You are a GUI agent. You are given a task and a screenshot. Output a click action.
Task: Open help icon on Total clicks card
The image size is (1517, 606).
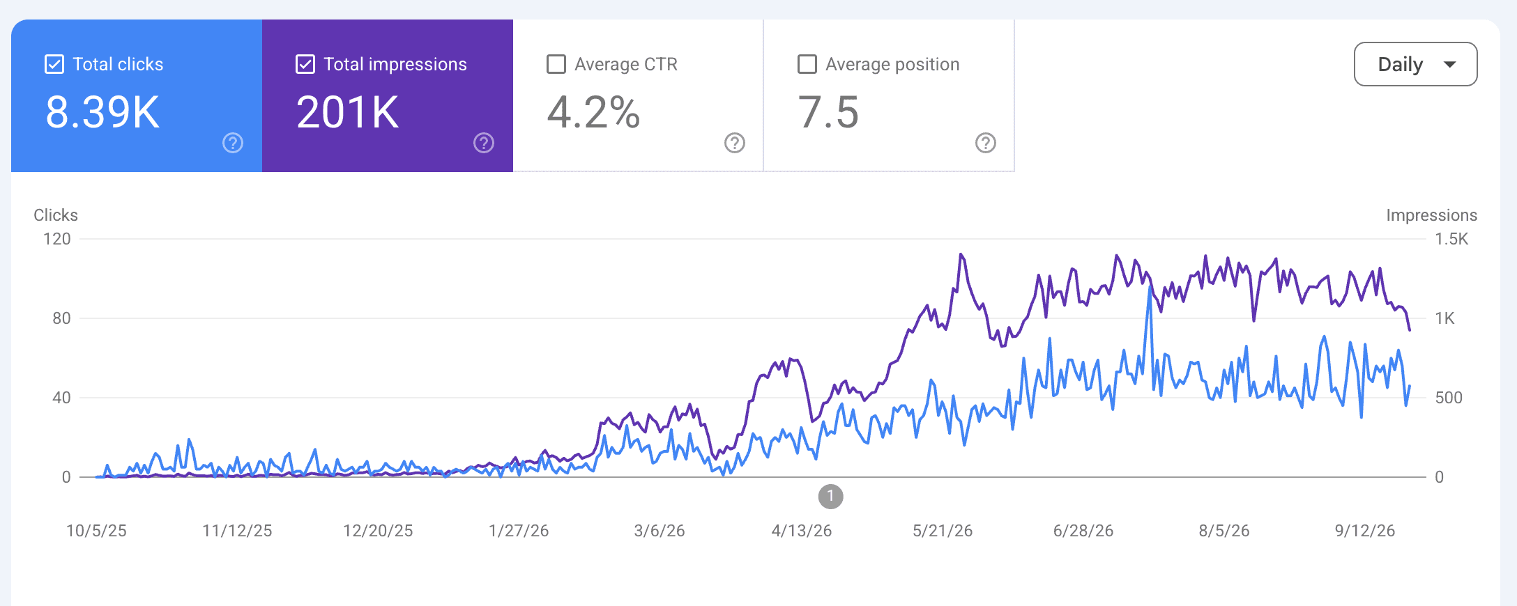[233, 143]
